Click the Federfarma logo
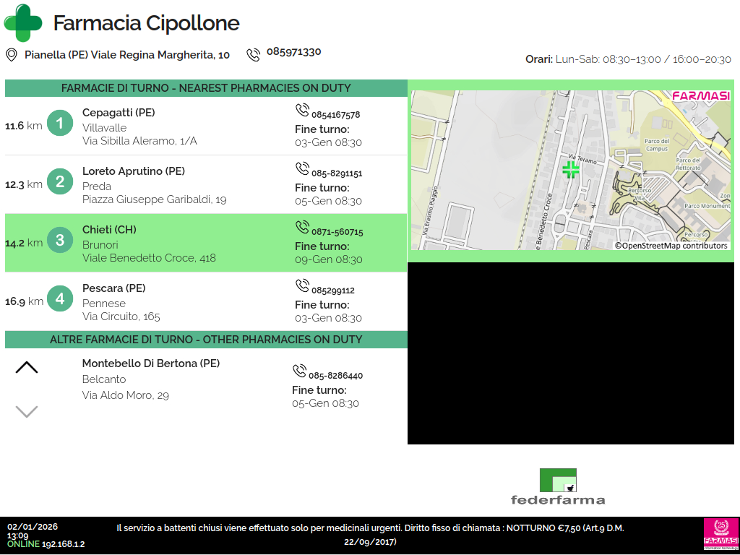 [558, 486]
